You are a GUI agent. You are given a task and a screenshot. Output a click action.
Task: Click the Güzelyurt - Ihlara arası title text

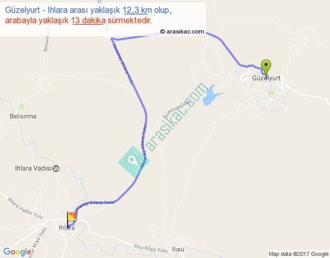pyautogui.click(x=62, y=10)
